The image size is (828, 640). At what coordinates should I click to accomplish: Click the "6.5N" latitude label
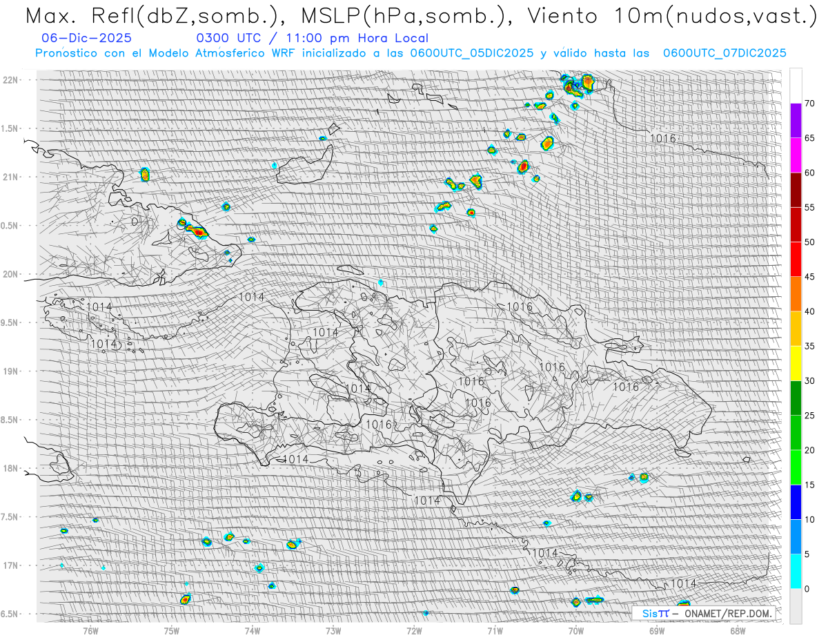10,614
